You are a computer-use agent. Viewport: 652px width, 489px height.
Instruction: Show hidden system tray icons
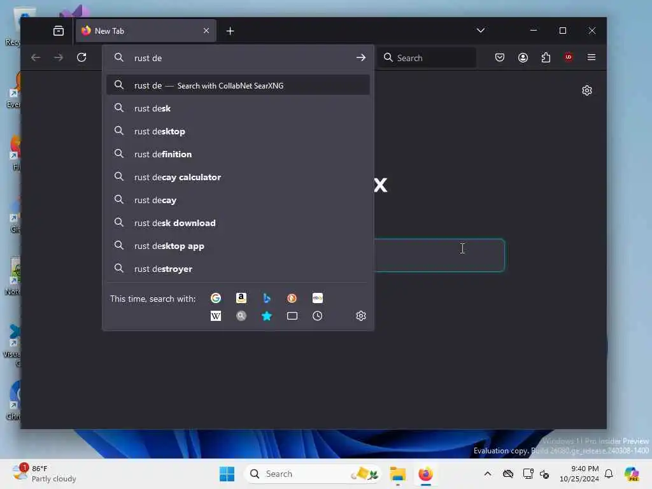pos(488,474)
